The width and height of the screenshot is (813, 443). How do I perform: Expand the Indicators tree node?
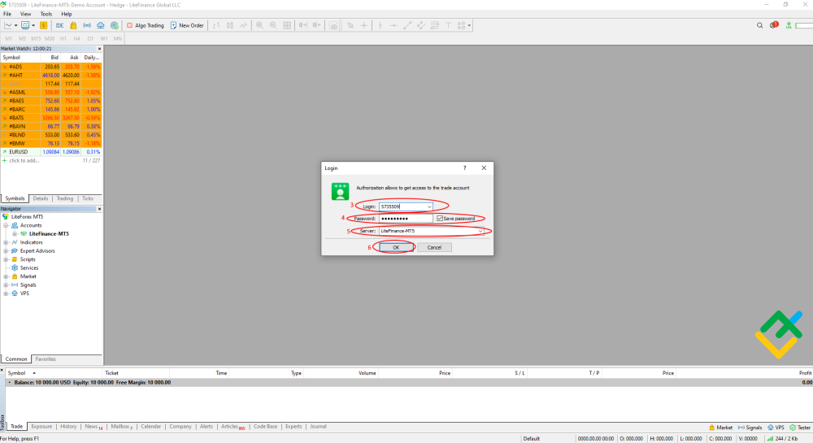(x=7, y=242)
